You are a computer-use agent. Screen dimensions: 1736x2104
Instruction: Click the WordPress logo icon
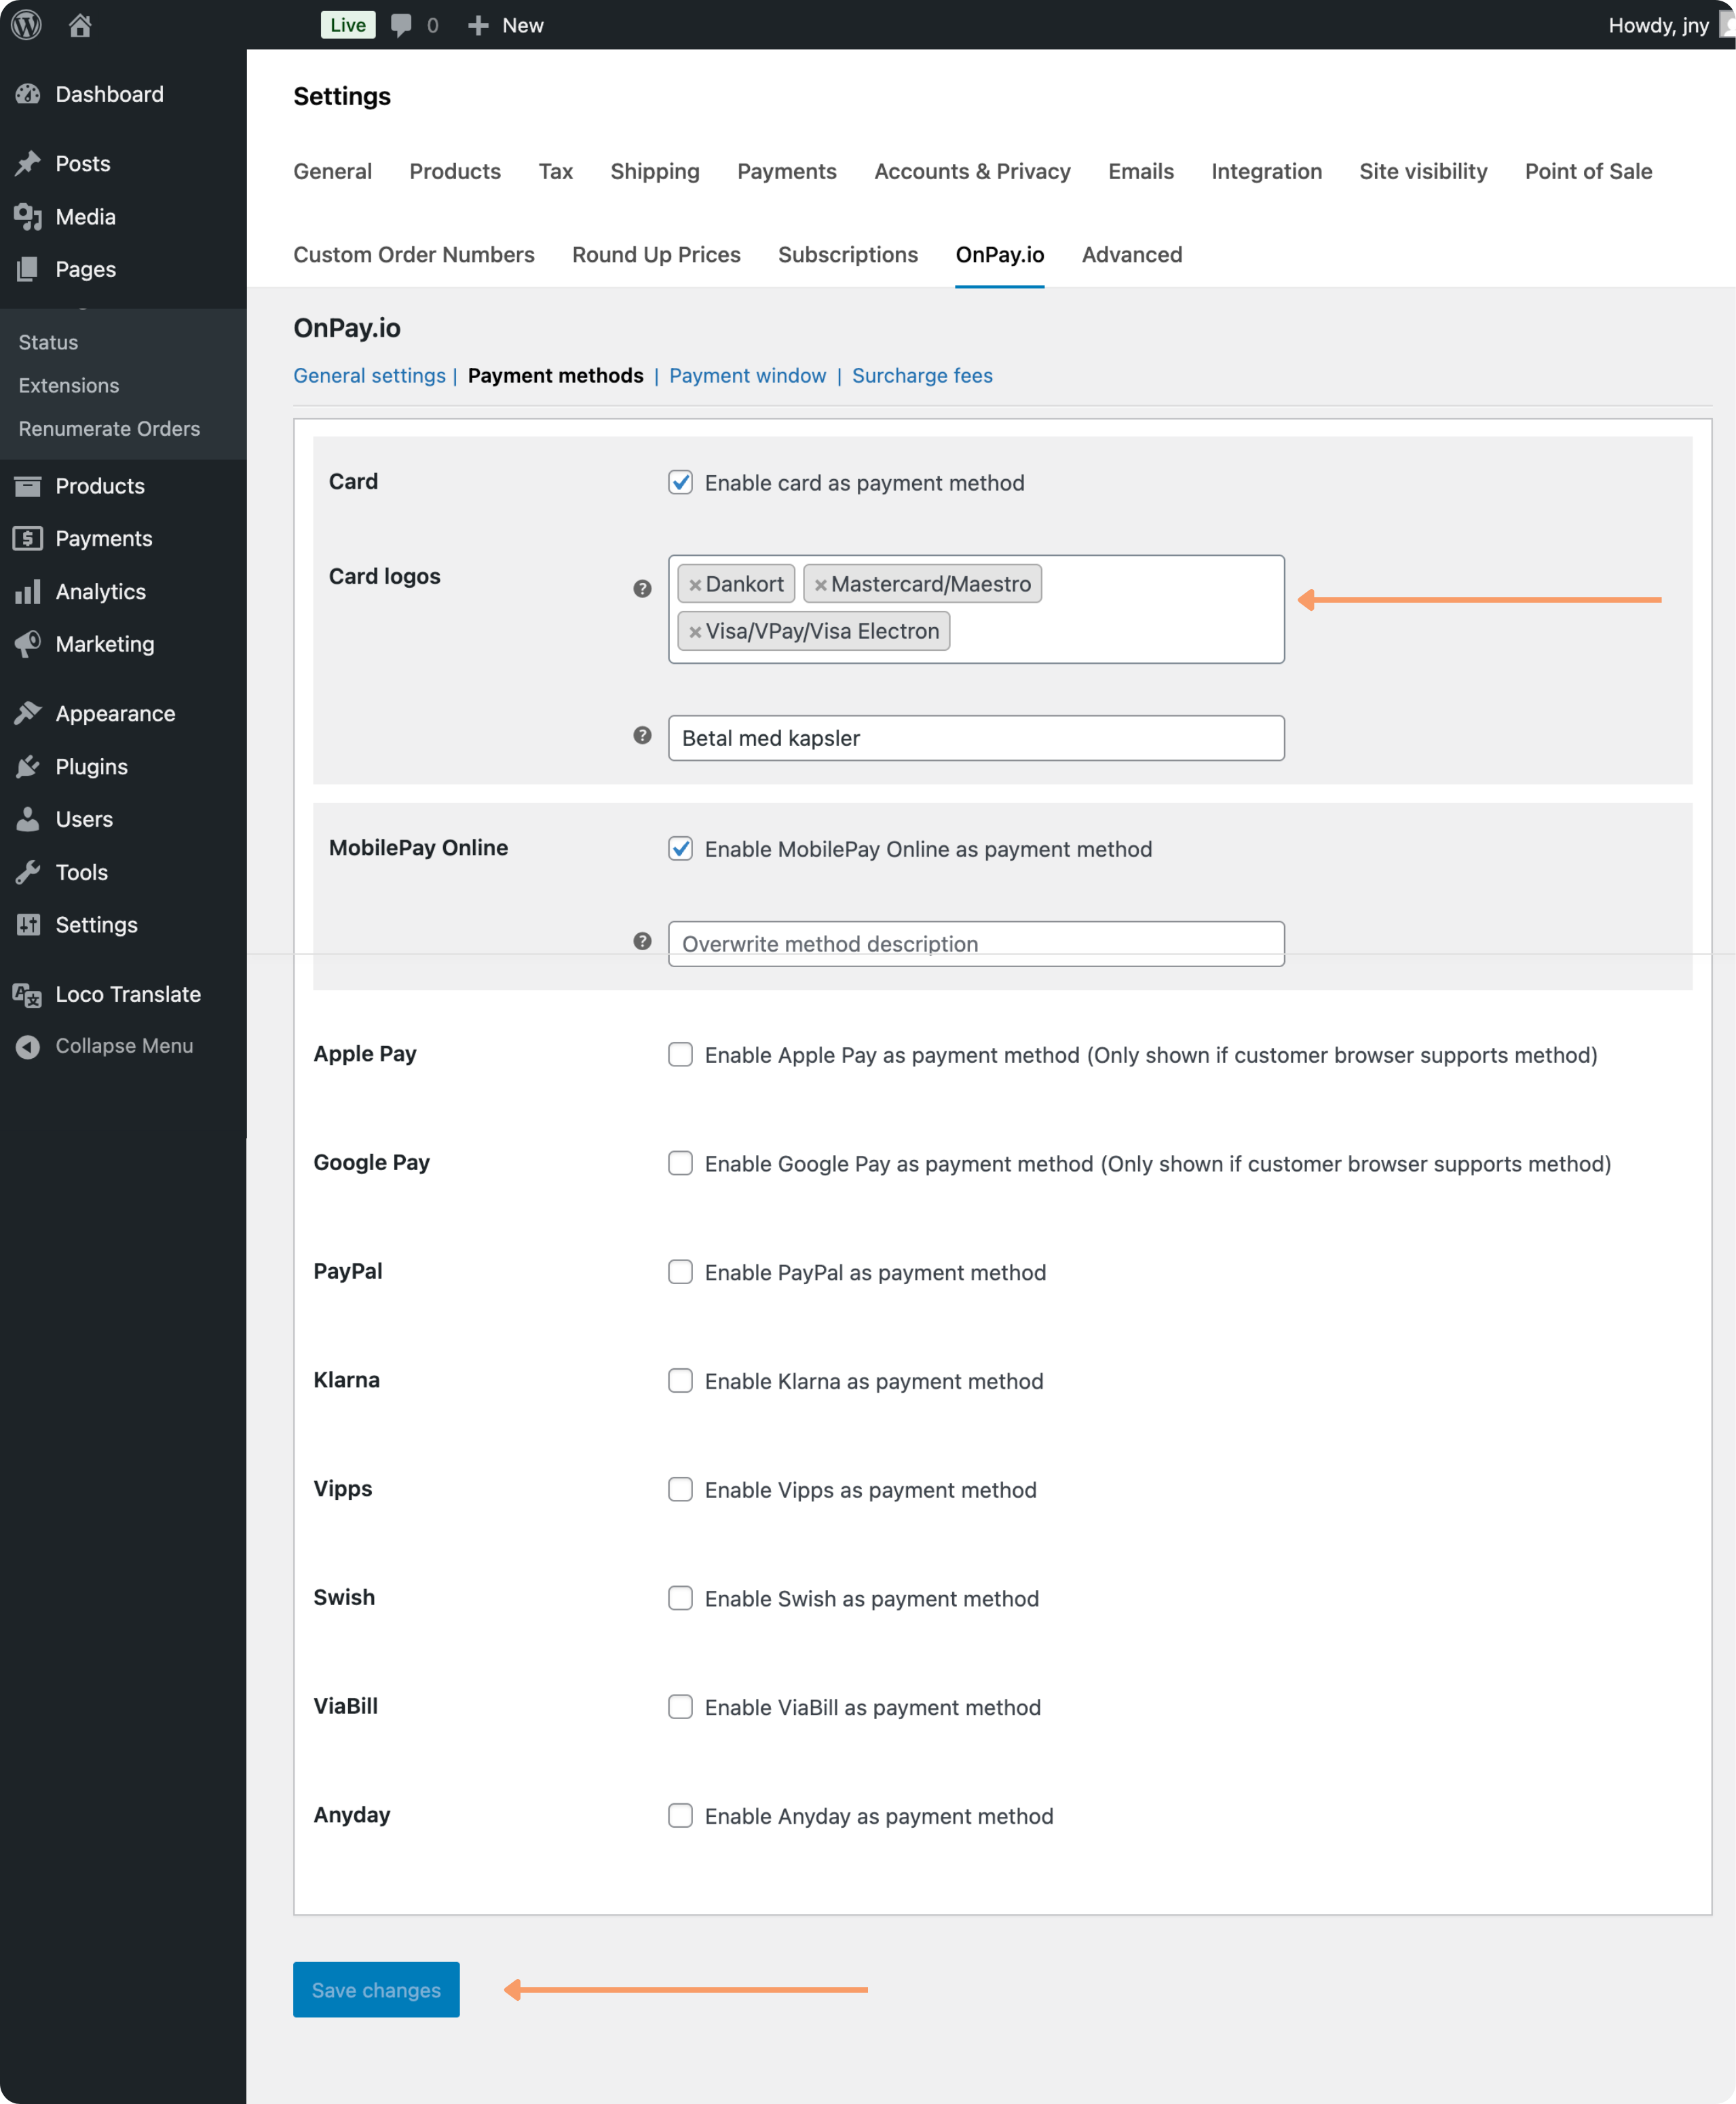click(26, 25)
